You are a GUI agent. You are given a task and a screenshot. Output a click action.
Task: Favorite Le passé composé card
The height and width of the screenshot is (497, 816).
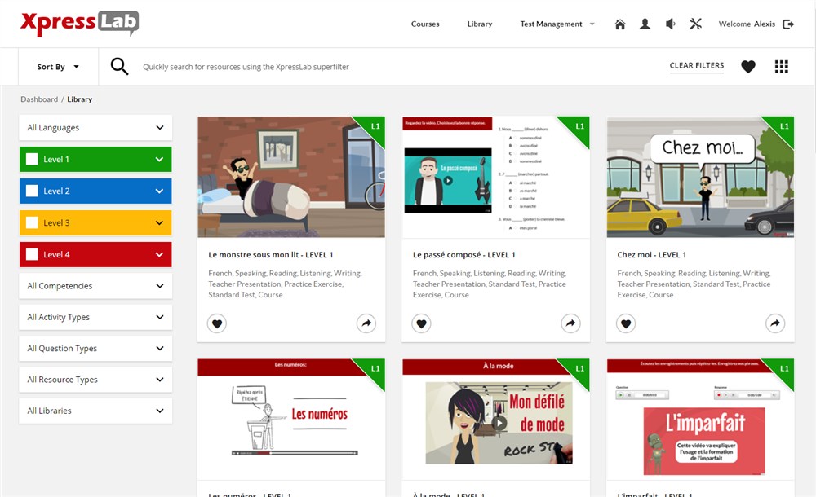422,323
